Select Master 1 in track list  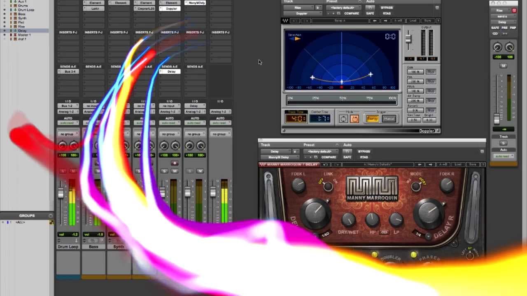click(24, 35)
